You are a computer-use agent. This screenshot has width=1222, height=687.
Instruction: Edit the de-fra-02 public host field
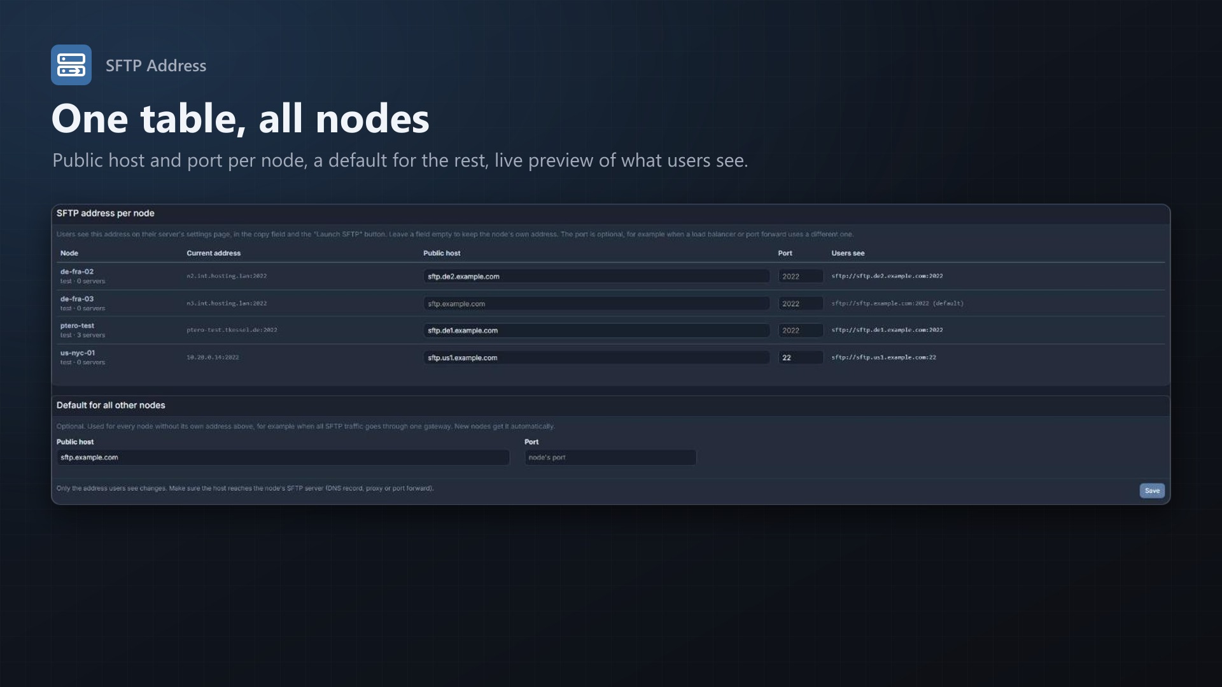596,276
